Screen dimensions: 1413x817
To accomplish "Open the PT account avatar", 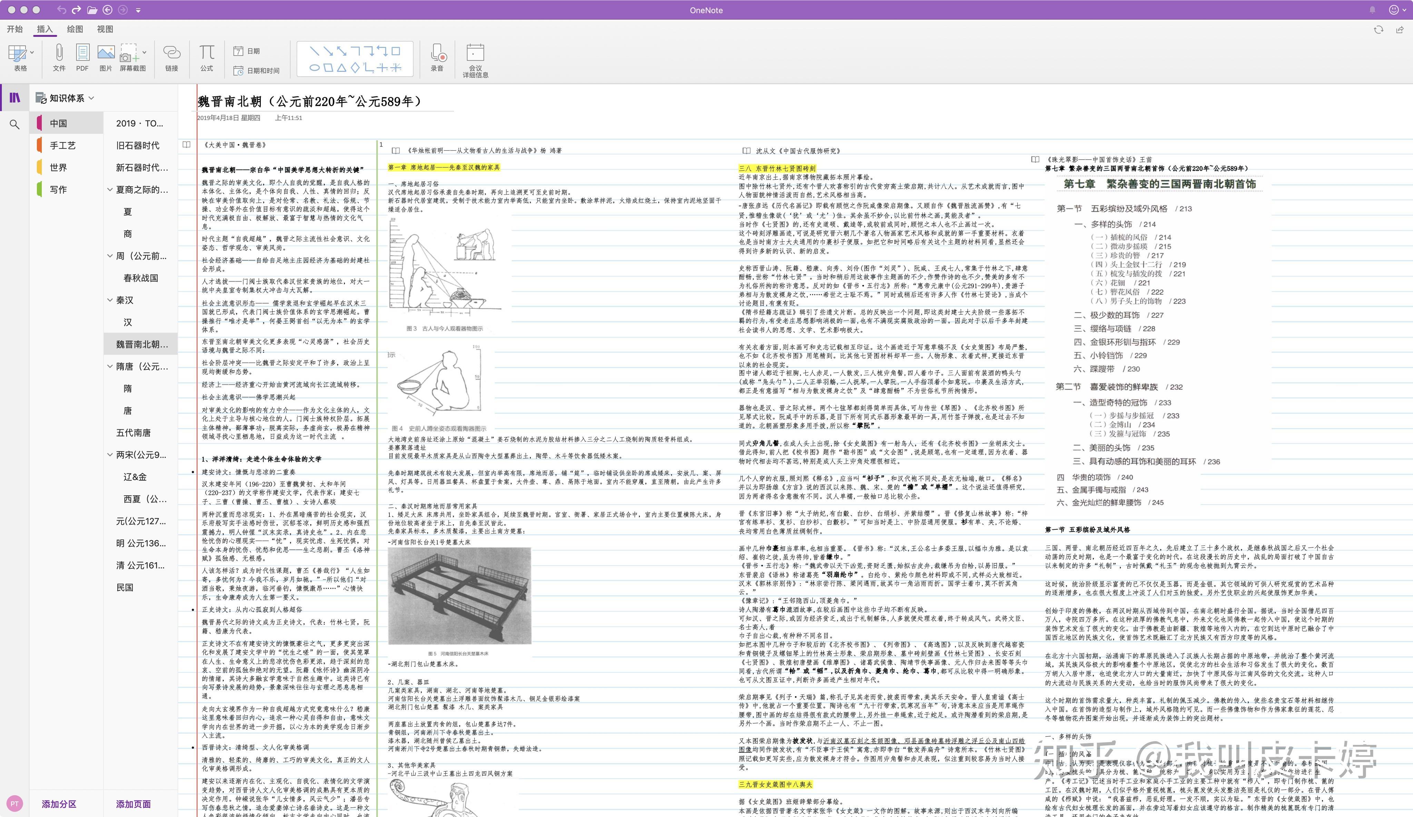I will (x=14, y=804).
